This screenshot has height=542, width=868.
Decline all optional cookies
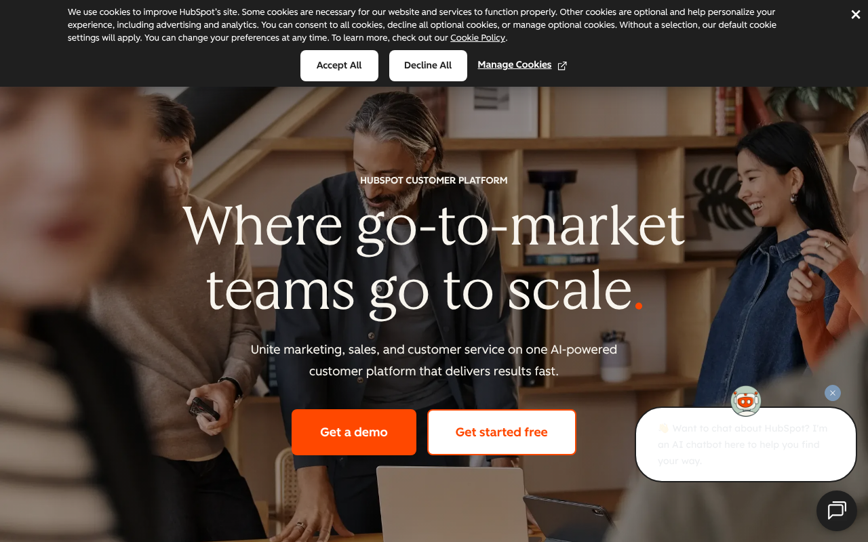click(428, 66)
